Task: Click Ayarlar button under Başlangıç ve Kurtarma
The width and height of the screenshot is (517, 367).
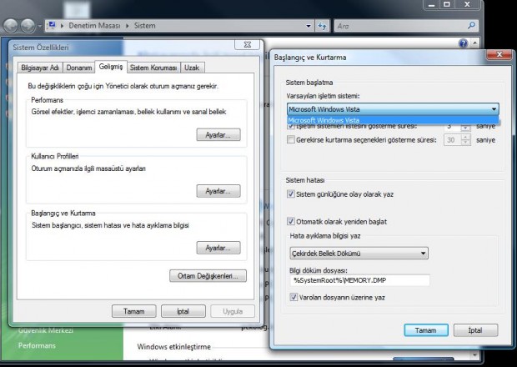Action: [x=218, y=248]
